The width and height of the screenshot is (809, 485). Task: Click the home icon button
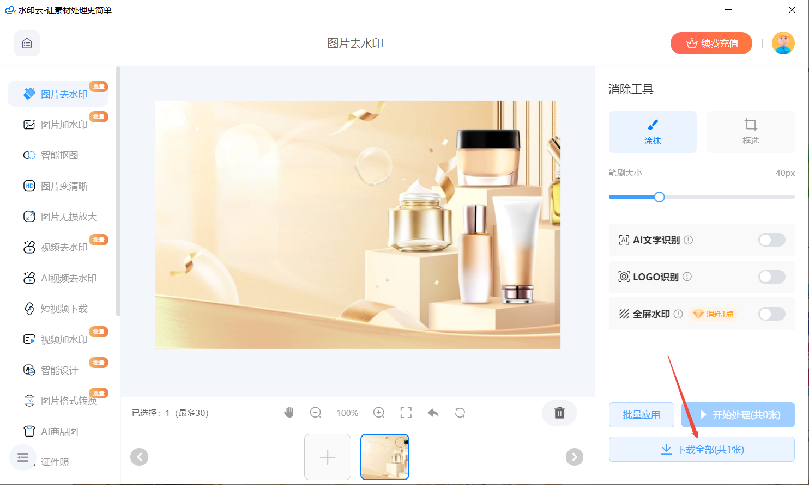pos(27,44)
